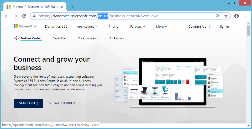
Task: Open the Pricing page
Action: (x=113, y=26)
